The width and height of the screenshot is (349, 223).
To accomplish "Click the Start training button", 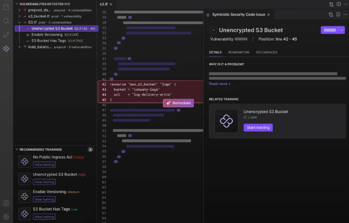I will [x=258, y=128].
